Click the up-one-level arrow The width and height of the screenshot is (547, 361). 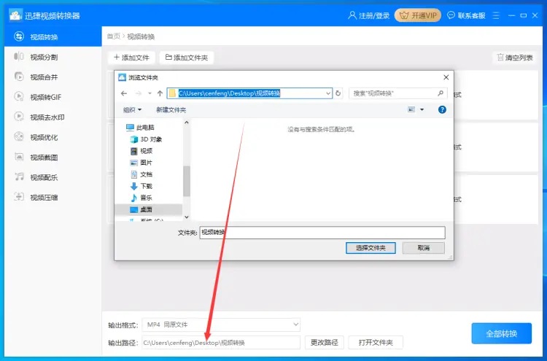pos(160,93)
